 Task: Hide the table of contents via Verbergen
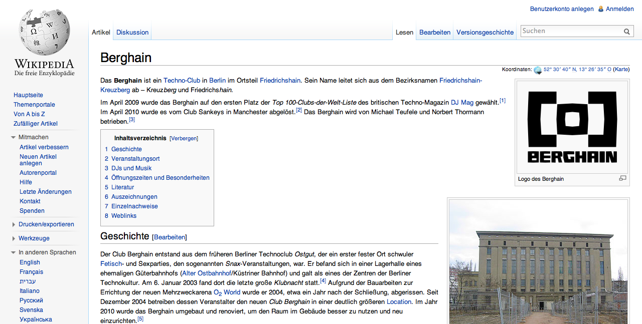click(x=184, y=138)
